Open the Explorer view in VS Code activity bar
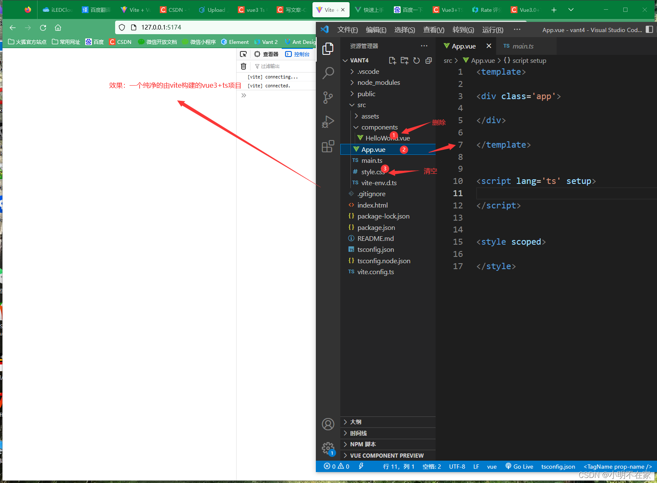 (x=328, y=49)
